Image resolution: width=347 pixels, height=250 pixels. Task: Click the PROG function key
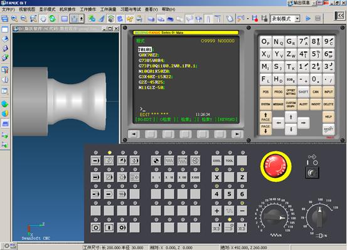(278, 91)
